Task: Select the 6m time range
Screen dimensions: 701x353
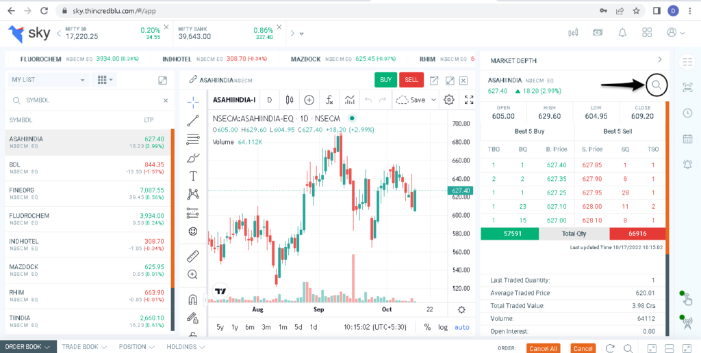Action: (249, 327)
